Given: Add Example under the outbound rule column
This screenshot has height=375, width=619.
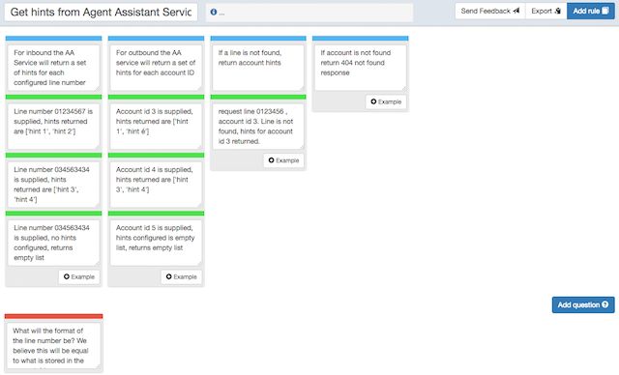Looking at the screenshot, I should (x=182, y=276).
